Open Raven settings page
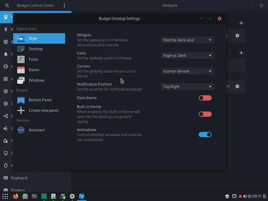Viewport: 268px width, 201px height. coord(39,70)
